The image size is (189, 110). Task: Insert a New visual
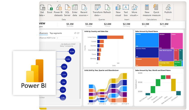pyautogui.click(x=118, y=10)
